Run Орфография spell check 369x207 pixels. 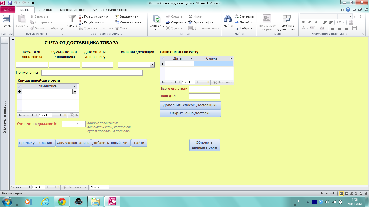[x=201, y=22]
